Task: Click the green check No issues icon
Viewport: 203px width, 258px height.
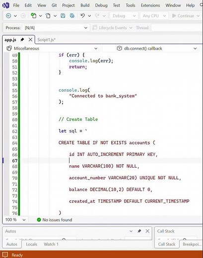Action: click(39, 220)
